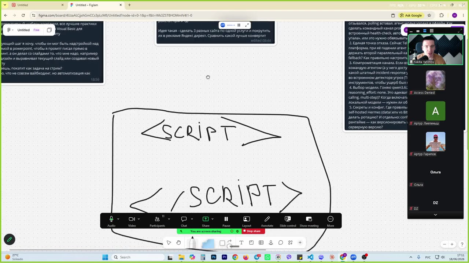This screenshot has height=263, width=469.
Task: Select the FigJam sticky note tool
Action: 208,244
